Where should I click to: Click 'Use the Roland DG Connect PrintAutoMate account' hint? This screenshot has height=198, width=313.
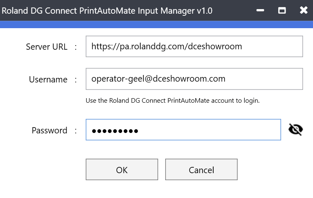[173, 101]
